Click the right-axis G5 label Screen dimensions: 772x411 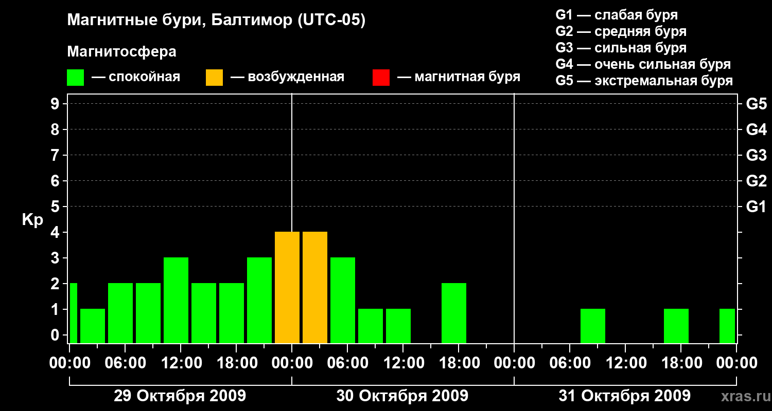[x=757, y=104]
